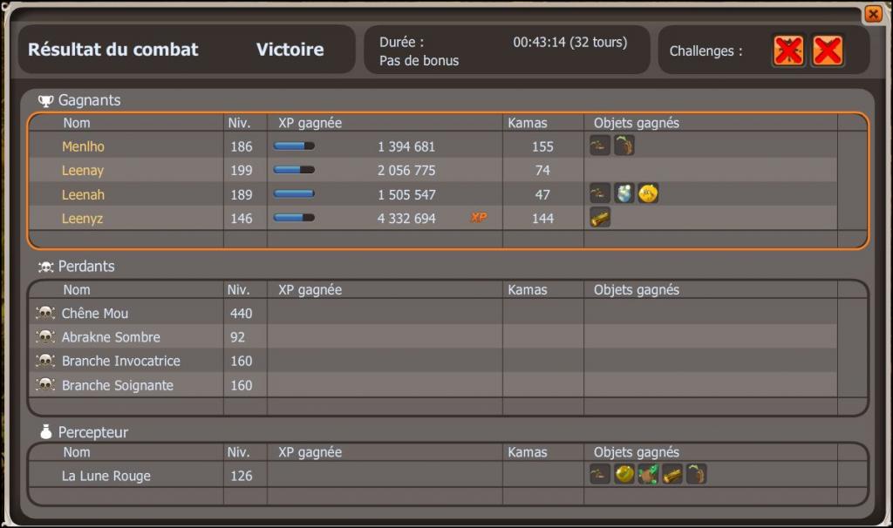Click the Objets gagnés header in Gagnants table

[636, 124]
